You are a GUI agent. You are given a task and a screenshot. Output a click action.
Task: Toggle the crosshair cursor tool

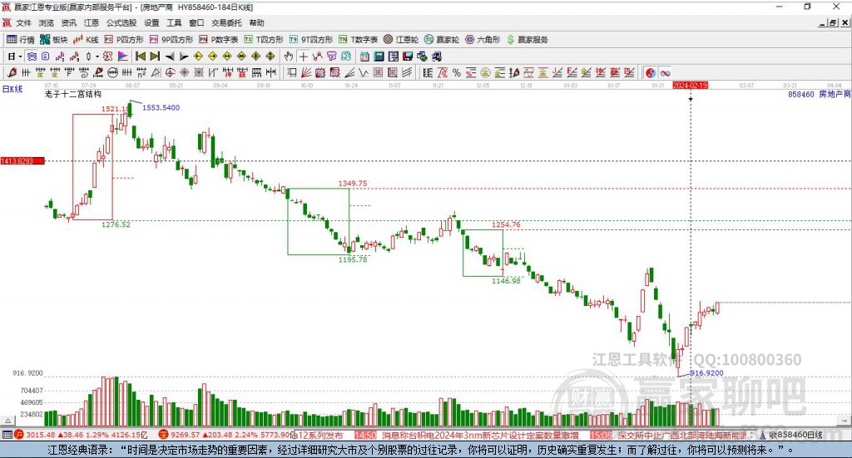[303, 57]
